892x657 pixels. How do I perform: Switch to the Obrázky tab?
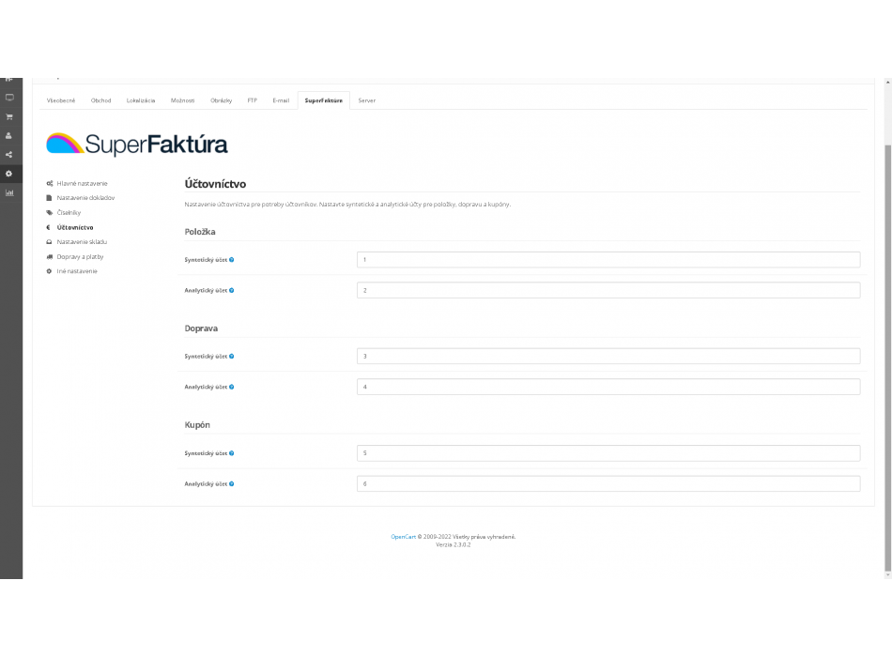[222, 100]
